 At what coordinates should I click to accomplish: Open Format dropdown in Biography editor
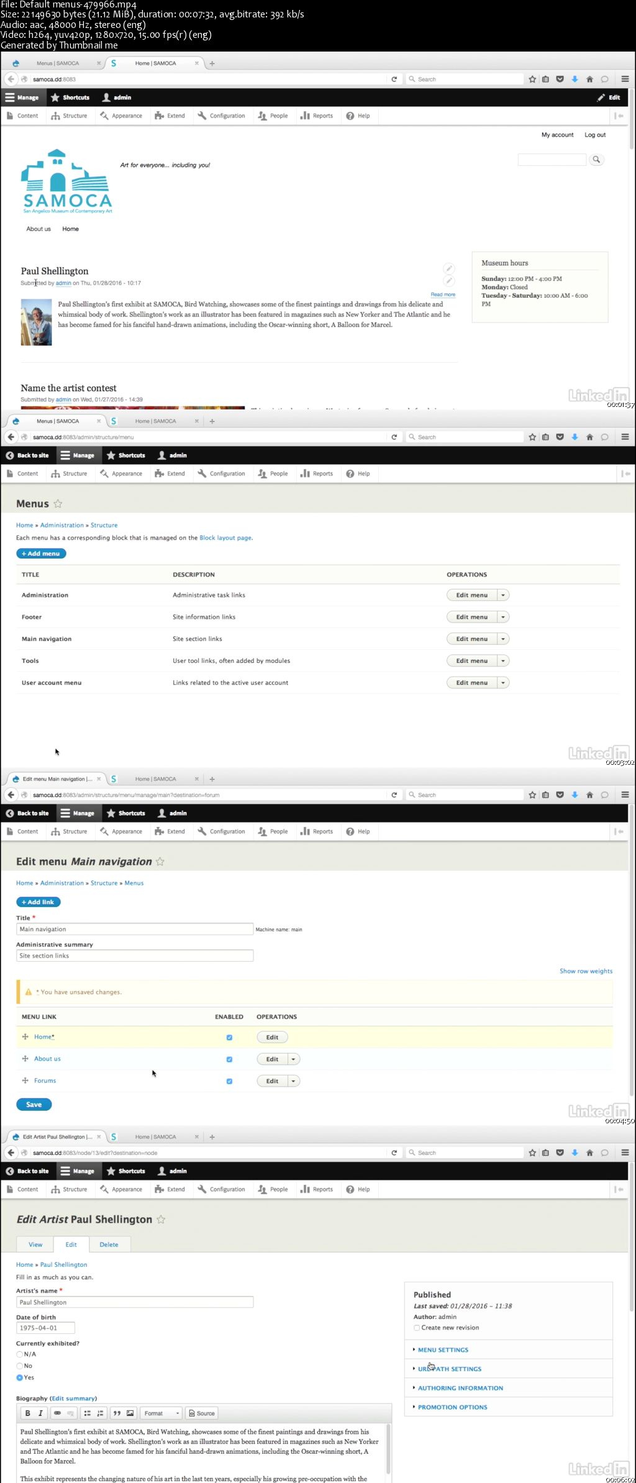pyautogui.click(x=161, y=1413)
